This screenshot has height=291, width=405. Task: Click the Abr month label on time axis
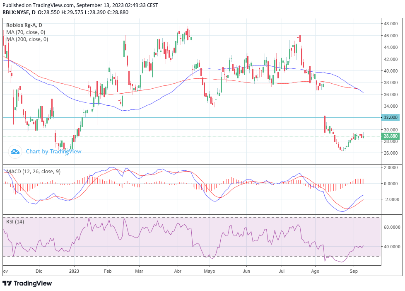coord(178,271)
